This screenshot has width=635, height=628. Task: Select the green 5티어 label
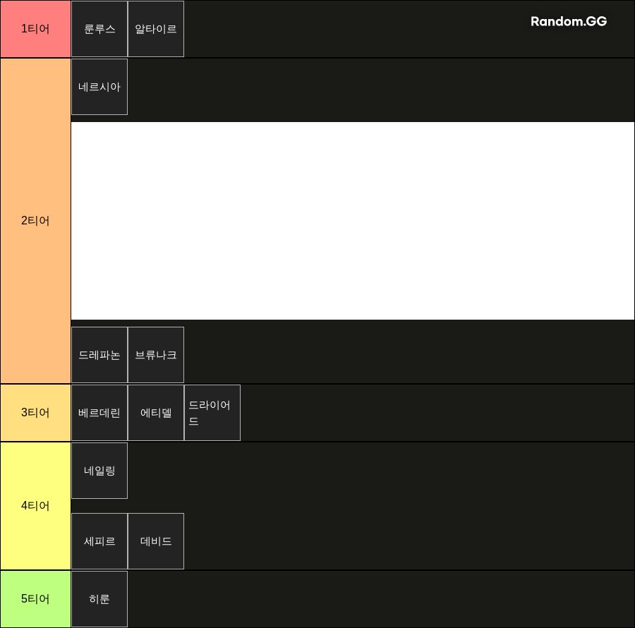point(35,599)
